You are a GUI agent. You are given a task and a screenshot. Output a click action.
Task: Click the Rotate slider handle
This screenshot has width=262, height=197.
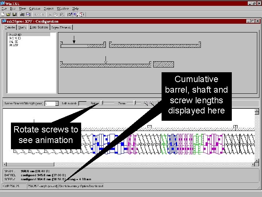pyautogui.click(x=102, y=103)
